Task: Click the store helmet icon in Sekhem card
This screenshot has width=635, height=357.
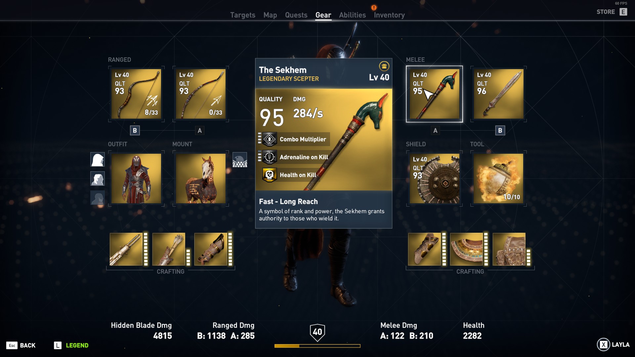Action: coord(384,66)
